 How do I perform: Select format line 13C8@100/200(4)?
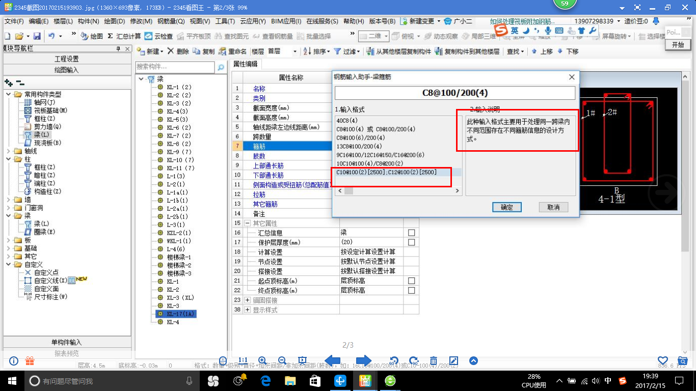pyautogui.click(x=360, y=146)
